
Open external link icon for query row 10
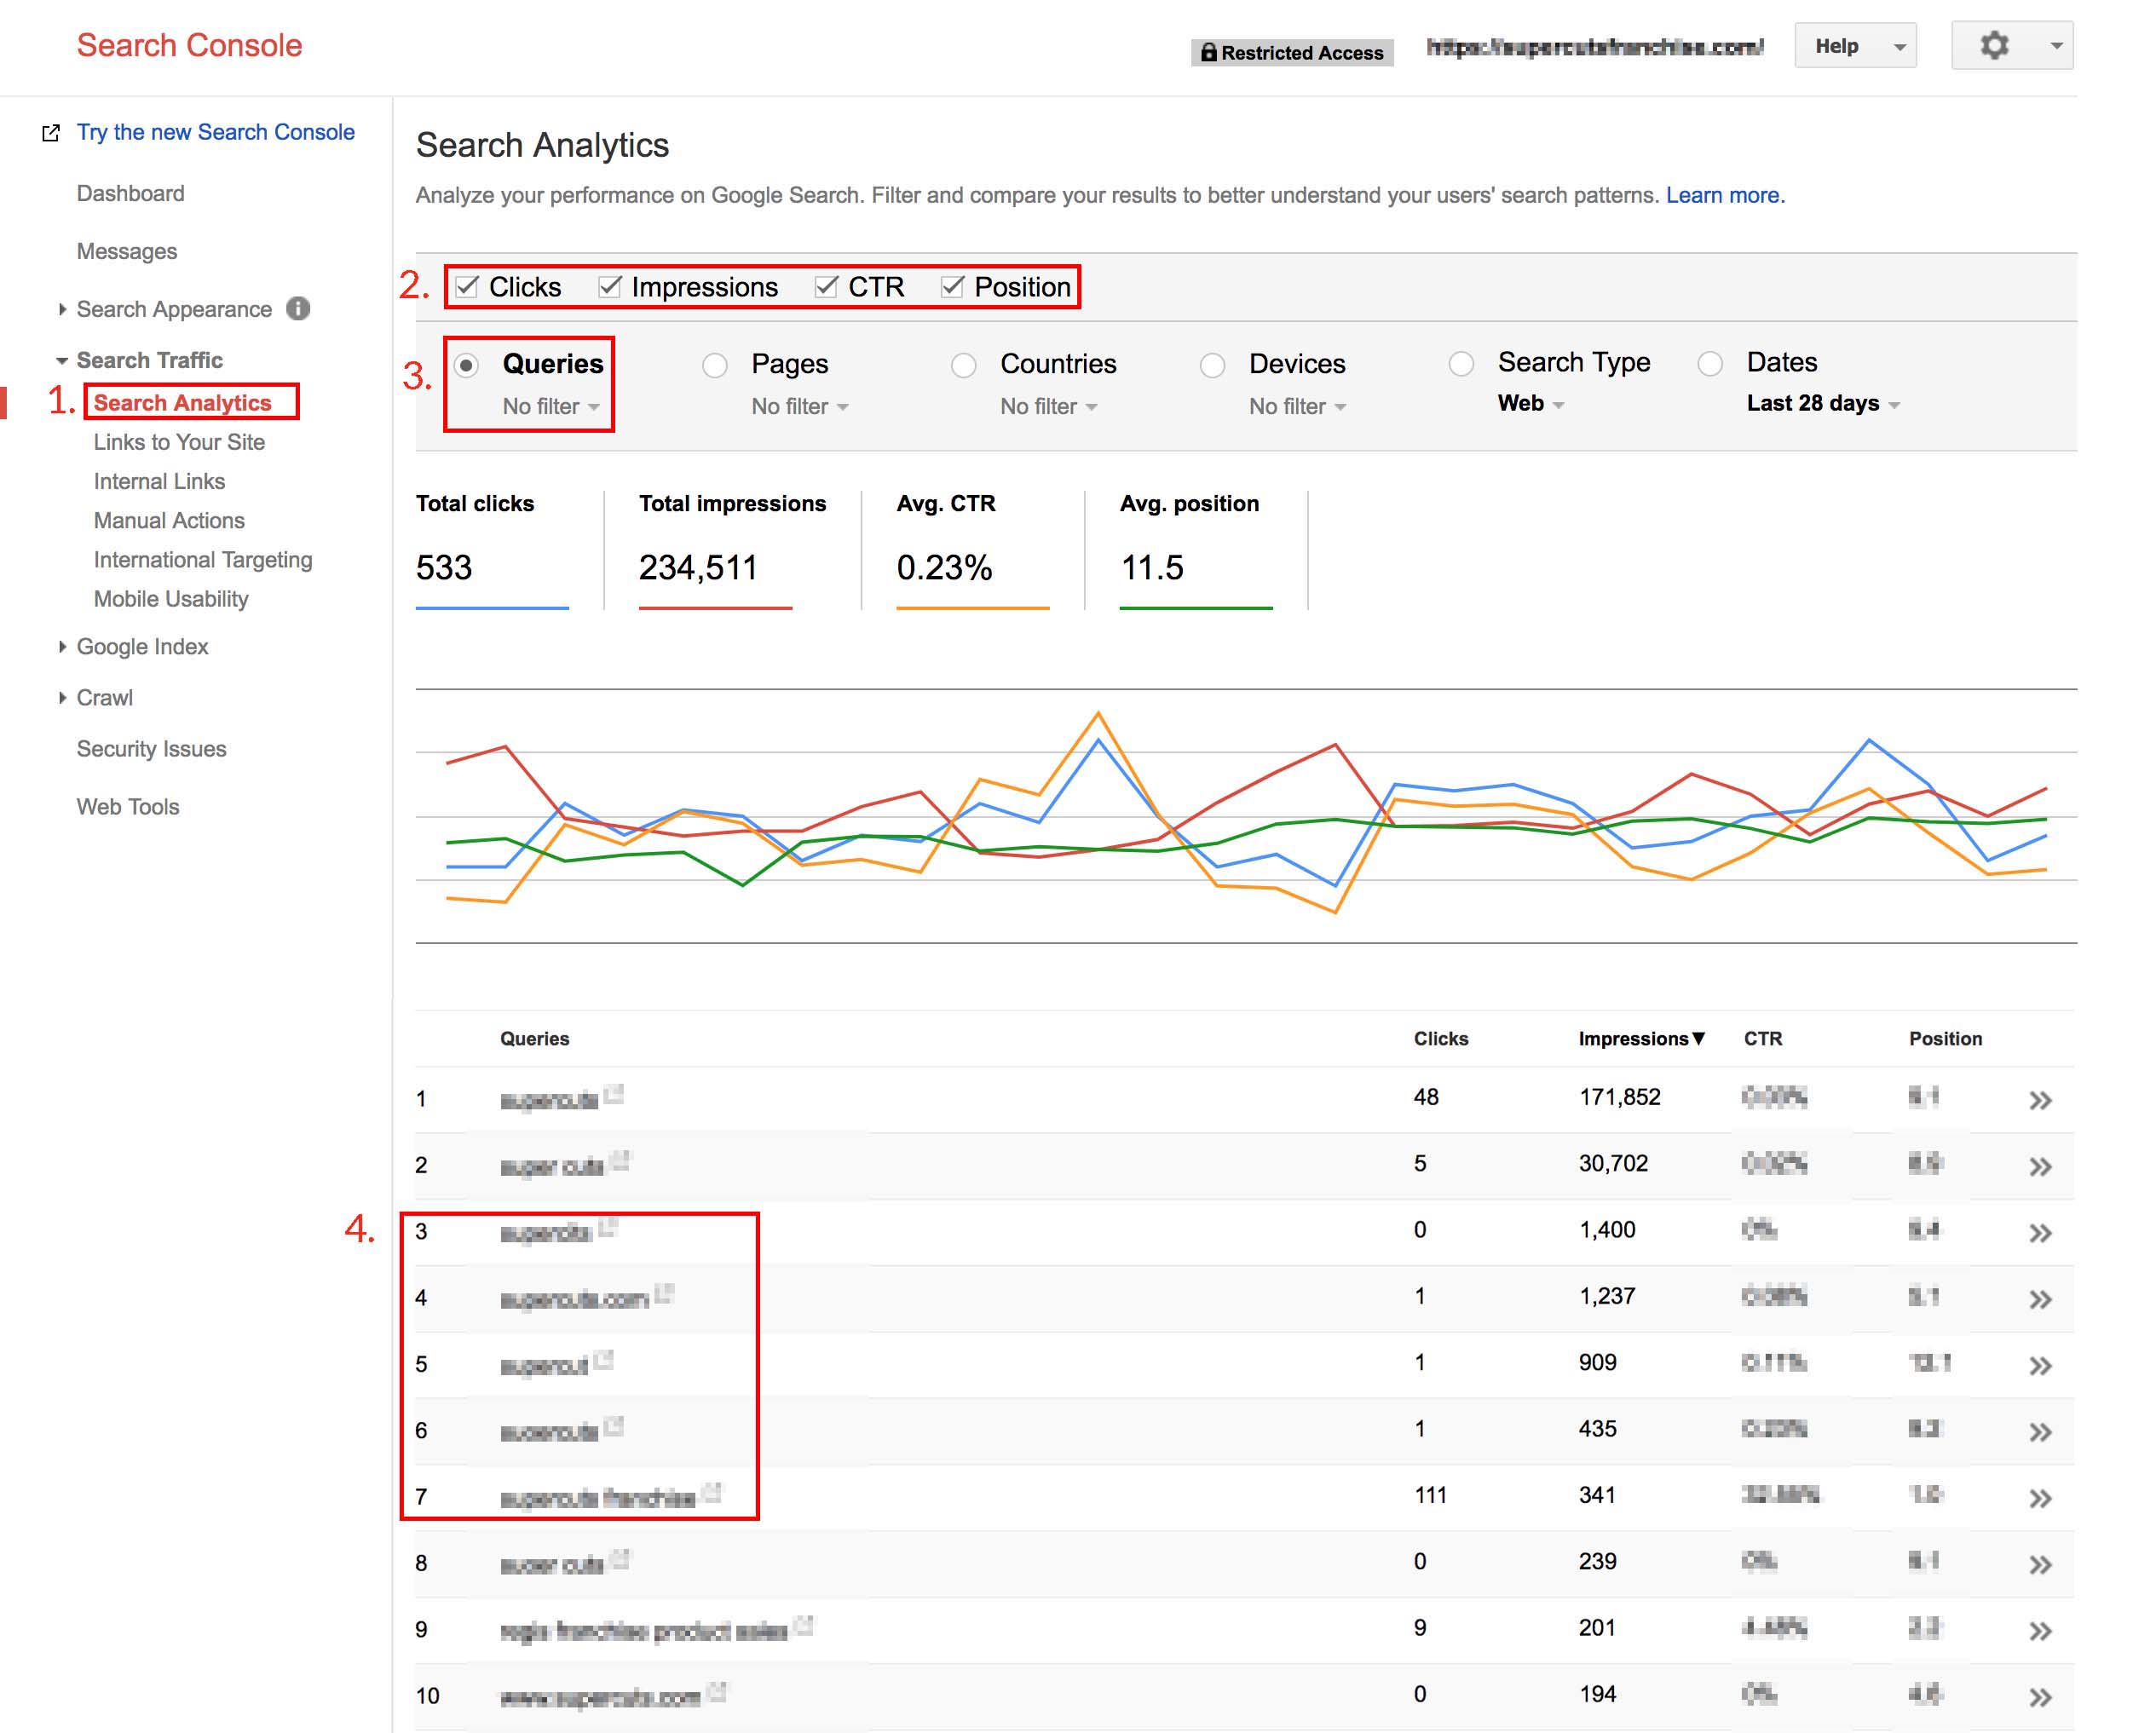click(x=717, y=1691)
